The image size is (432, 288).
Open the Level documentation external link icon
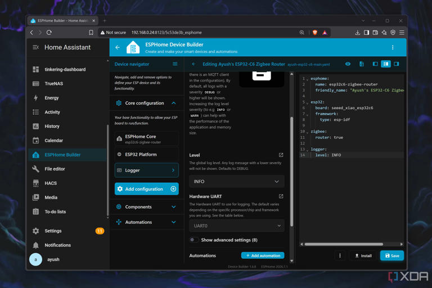click(x=281, y=155)
